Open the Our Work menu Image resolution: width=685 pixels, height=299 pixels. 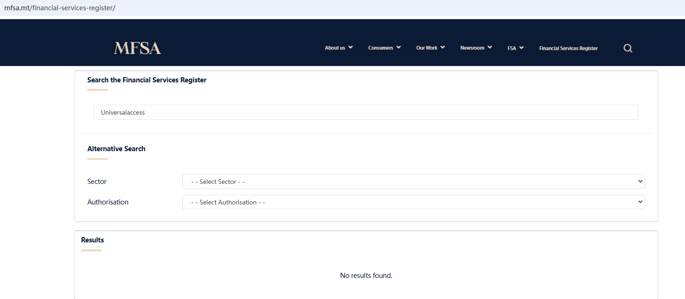point(426,48)
